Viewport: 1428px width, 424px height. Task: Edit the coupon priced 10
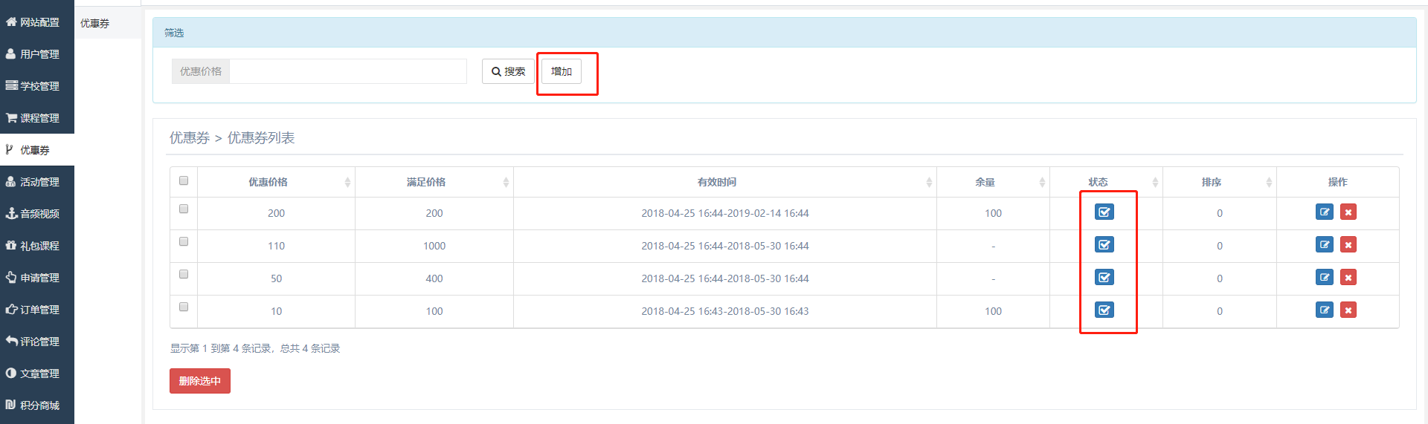point(1325,310)
